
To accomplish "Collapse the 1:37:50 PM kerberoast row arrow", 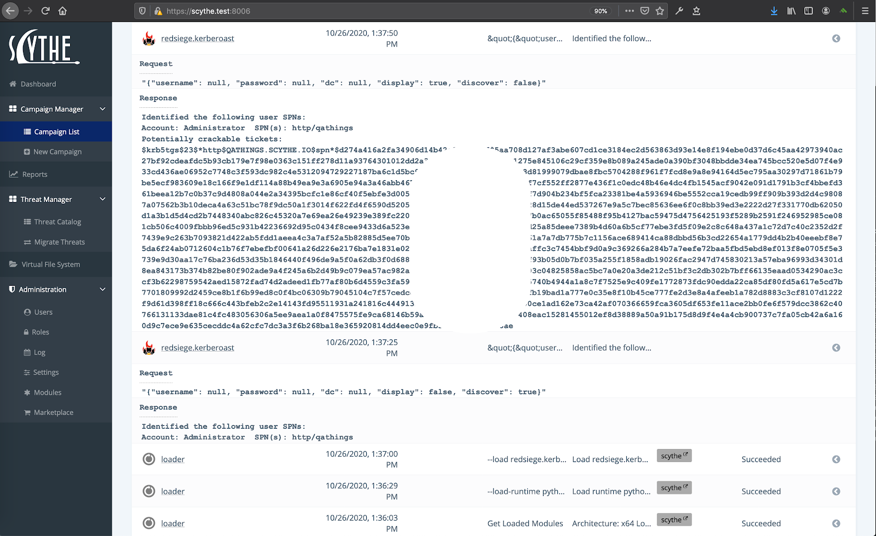I will [836, 38].
